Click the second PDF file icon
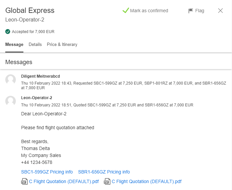Image resolution: width=232 pixels, height=190 pixels. click(107, 181)
